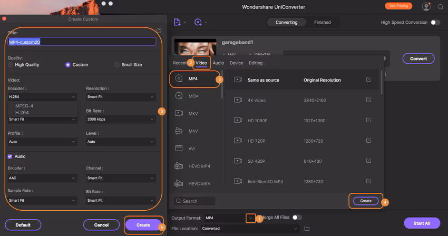Viewport: 448px width, 236px height.
Task: Click the add from disc icon in toolbar
Action: pos(198,22)
